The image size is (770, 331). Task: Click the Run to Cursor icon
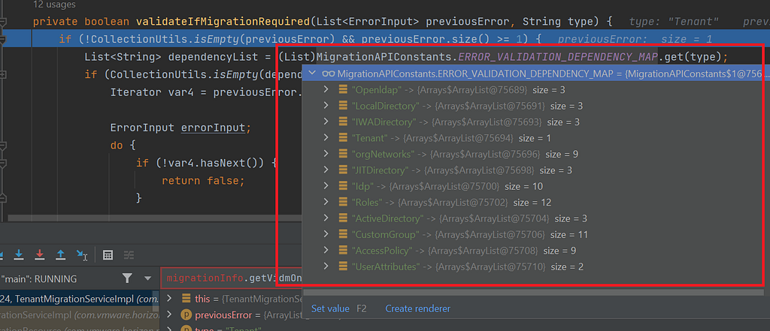(x=82, y=254)
